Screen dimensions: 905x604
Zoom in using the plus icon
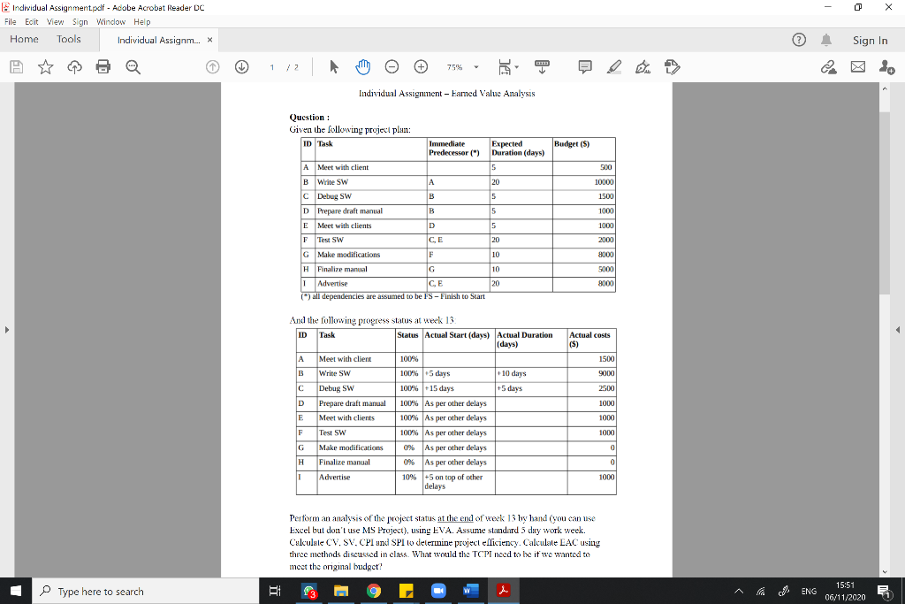421,66
